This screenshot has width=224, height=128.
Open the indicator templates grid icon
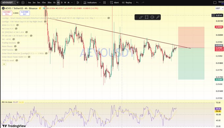(104, 3)
